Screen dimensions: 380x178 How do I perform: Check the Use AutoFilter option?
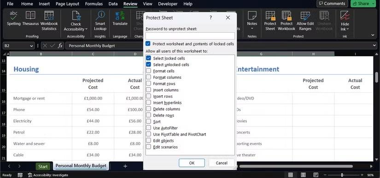pos(149,128)
